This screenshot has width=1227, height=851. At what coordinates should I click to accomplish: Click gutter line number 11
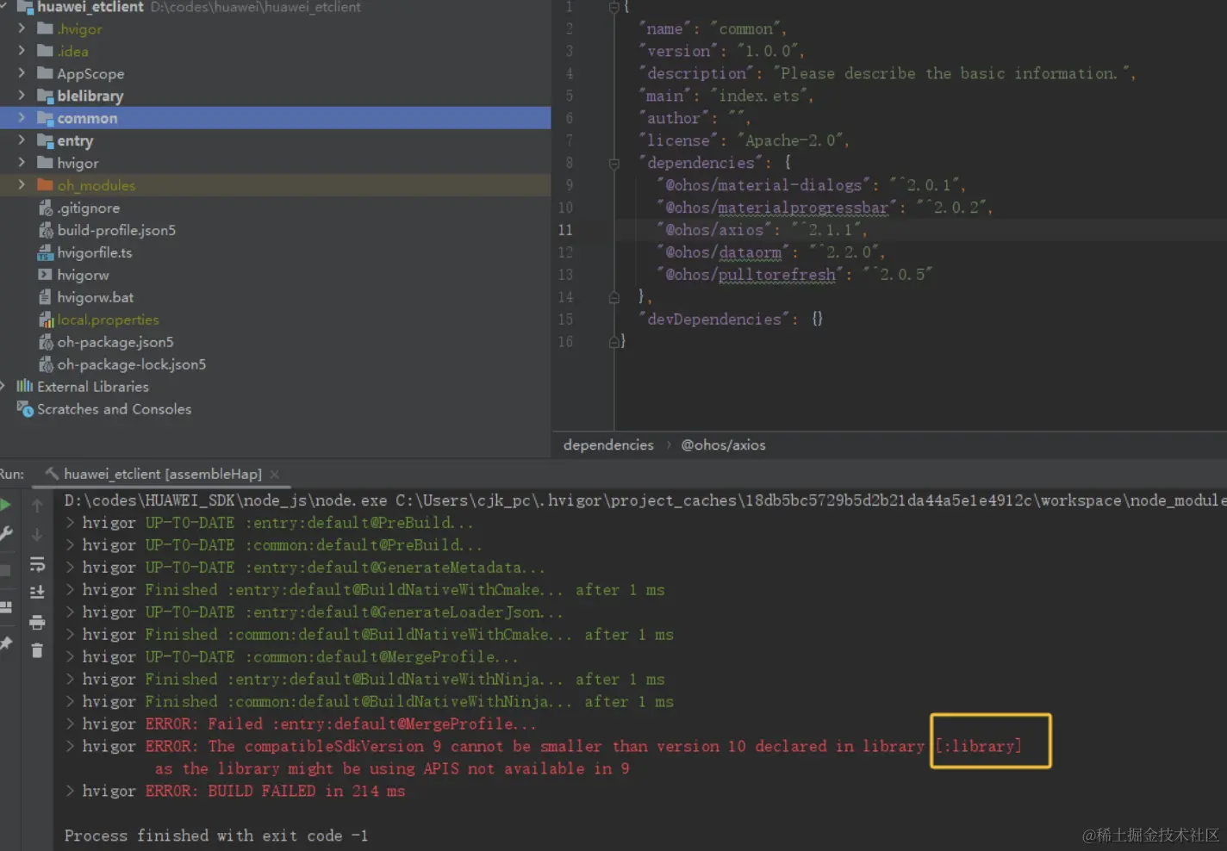[565, 230]
